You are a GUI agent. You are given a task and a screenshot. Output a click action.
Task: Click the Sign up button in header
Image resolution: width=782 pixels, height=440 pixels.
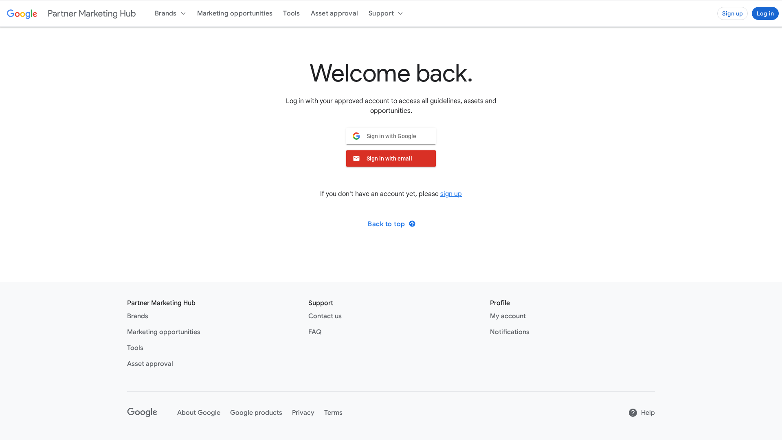(732, 13)
